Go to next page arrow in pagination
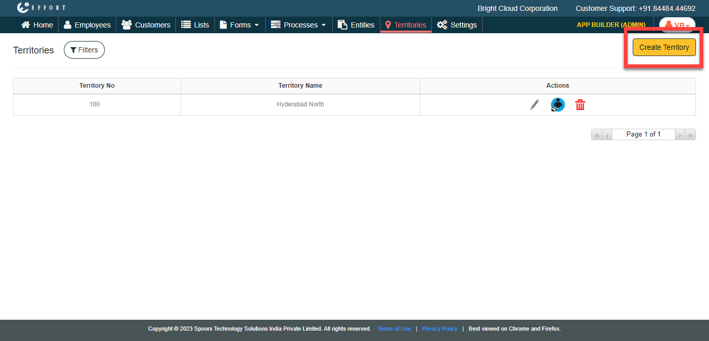 coord(679,135)
